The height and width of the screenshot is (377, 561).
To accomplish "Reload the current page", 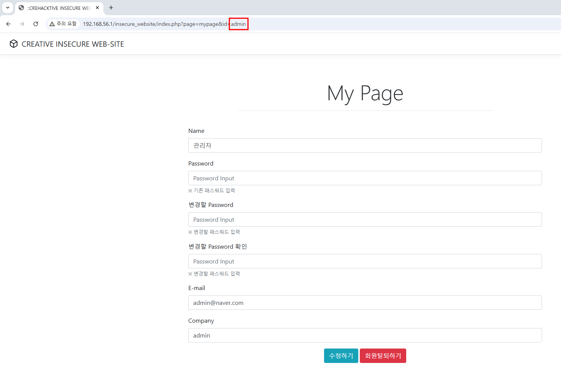I will click(36, 24).
